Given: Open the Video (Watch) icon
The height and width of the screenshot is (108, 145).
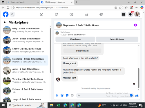Looking at the screenshot, I should pos(71,14).
